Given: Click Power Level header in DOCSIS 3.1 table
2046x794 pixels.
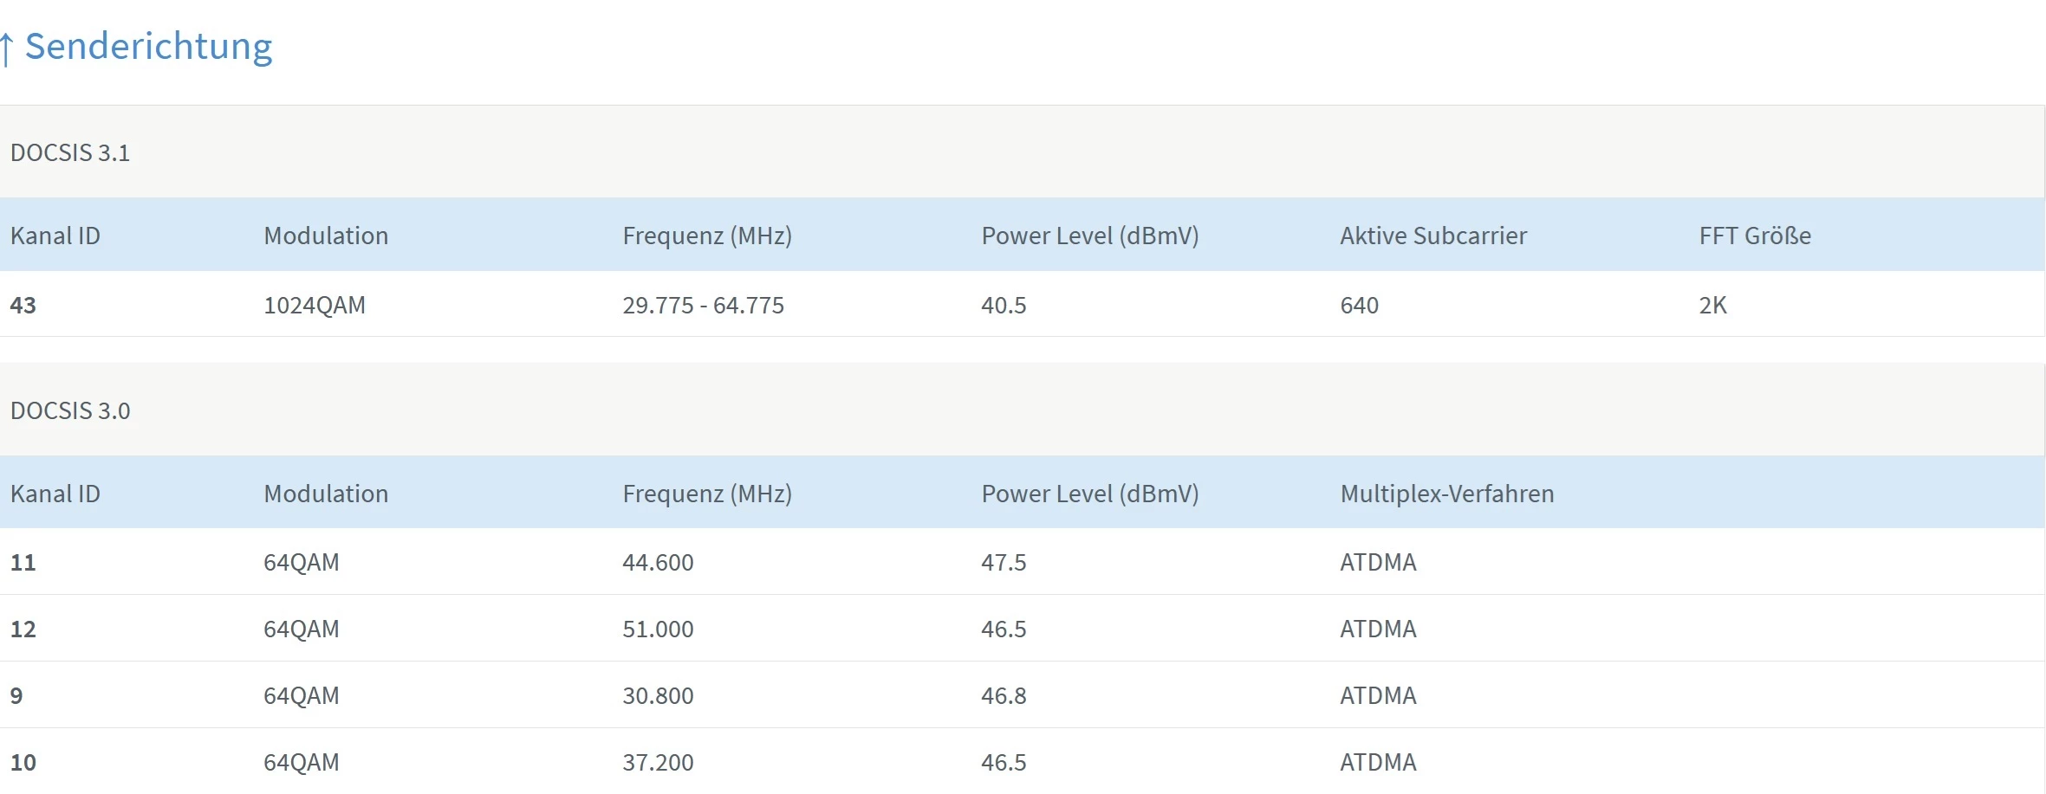Looking at the screenshot, I should coord(1090,236).
